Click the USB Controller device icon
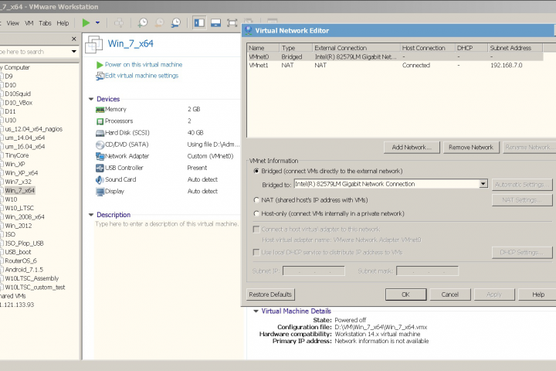 [x=100, y=168]
